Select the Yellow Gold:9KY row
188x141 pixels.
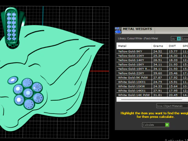[x=152, y=51]
